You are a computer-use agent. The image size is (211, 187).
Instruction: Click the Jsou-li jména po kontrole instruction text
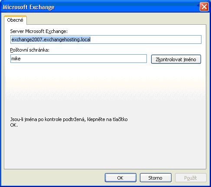tap(69, 122)
